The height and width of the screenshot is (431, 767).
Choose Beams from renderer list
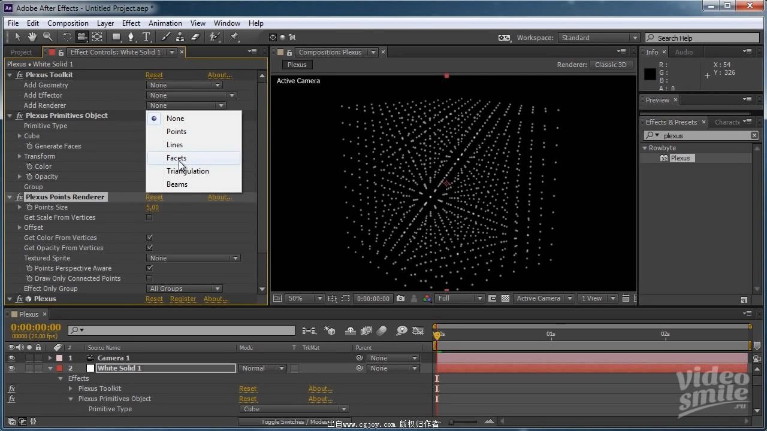click(x=194, y=184)
